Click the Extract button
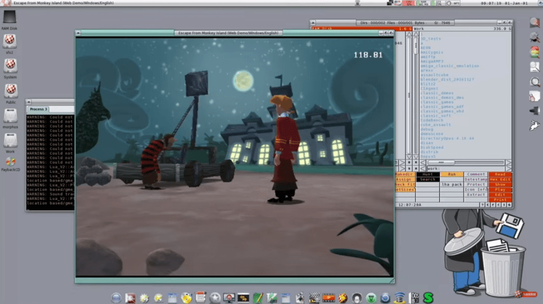Viewport: 543px width, 304px height. tap(476, 195)
